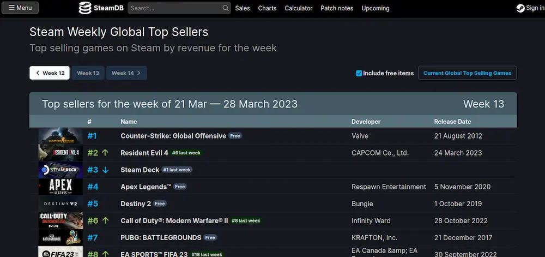Open the Patch notes nav item
The height and width of the screenshot is (257, 545).
[x=337, y=8]
